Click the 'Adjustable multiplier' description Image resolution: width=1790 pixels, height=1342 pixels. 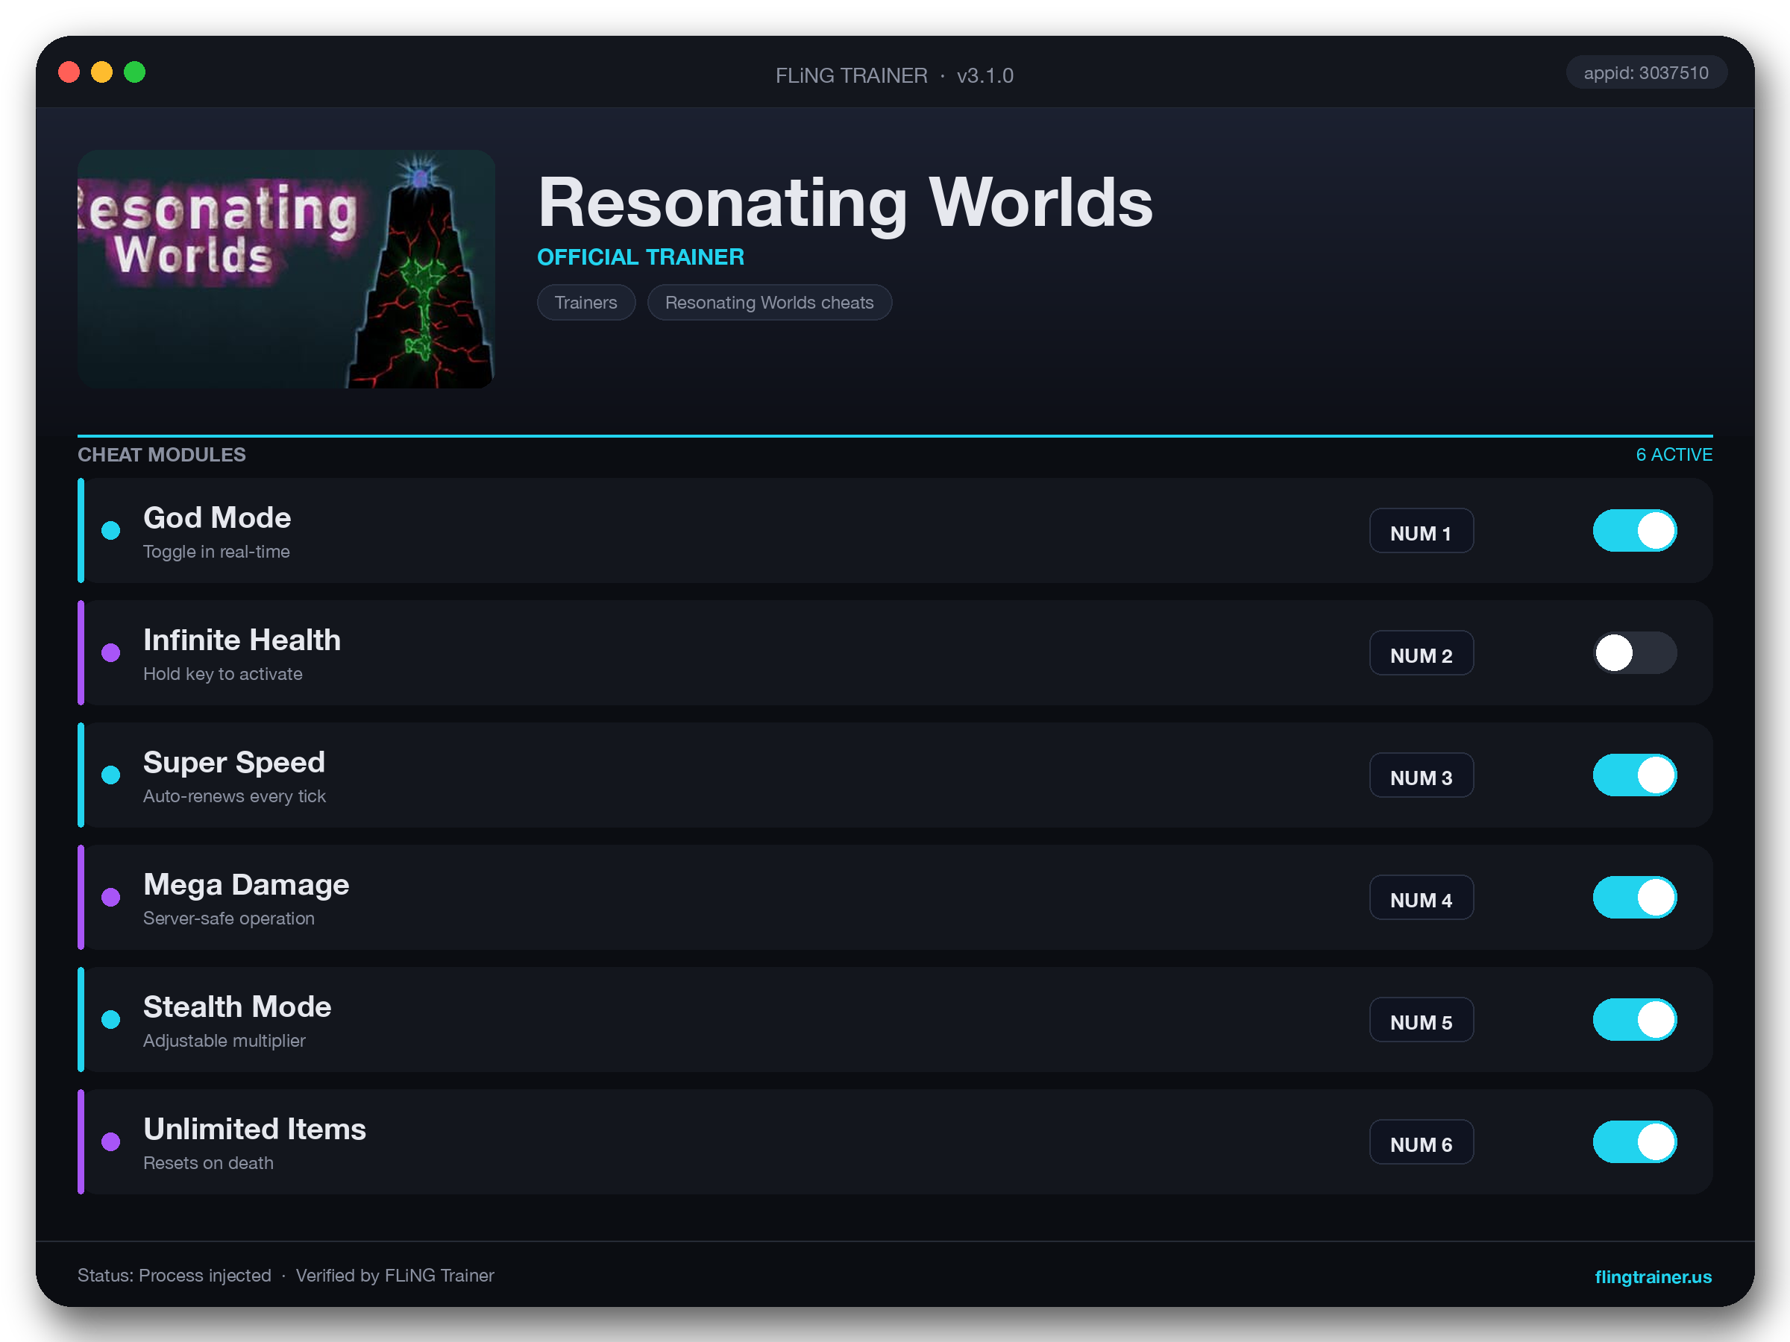point(224,1040)
